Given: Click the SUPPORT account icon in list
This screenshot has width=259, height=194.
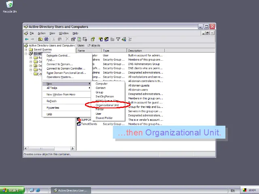Looking at the screenshot, I should (x=79, y=120).
